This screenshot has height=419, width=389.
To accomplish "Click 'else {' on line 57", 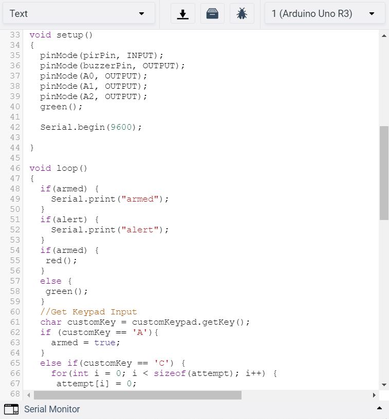I will tap(56, 281).
